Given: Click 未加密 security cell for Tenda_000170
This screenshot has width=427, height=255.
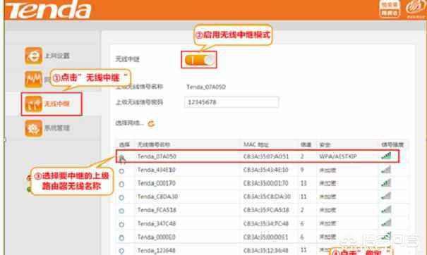Looking at the screenshot, I should [327, 183].
